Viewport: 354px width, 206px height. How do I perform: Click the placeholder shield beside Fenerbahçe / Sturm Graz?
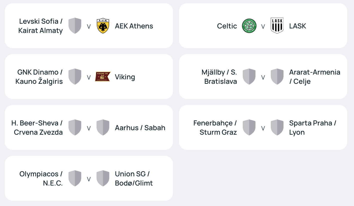click(249, 127)
